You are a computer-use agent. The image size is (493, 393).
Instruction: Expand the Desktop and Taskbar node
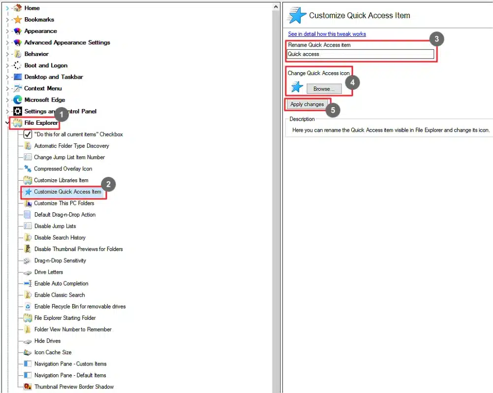(7, 77)
